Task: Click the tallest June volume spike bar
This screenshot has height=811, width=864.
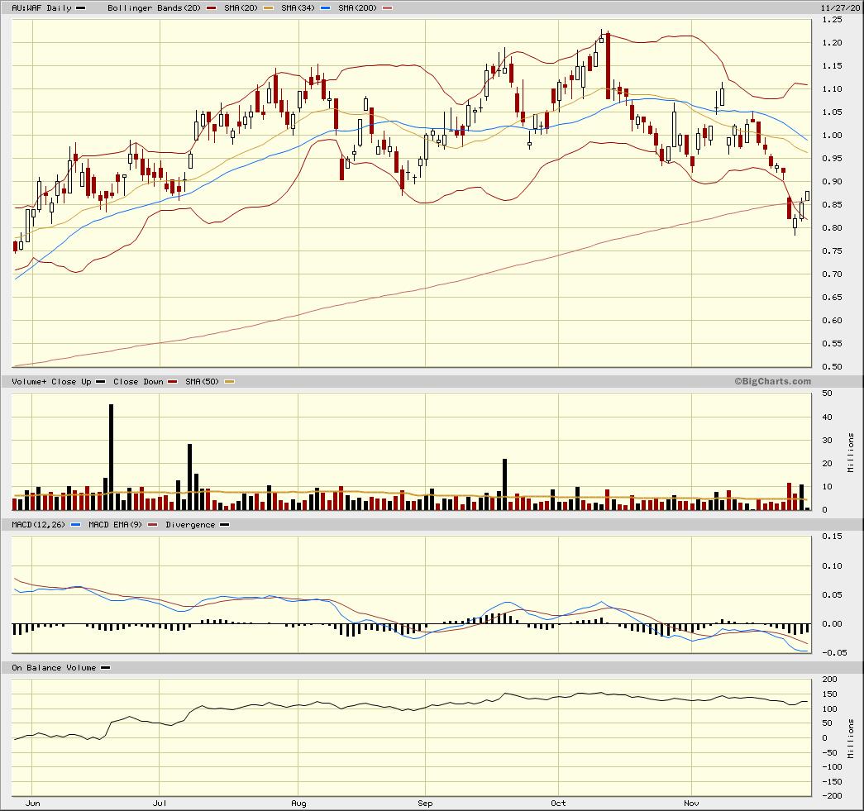Action: coord(112,457)
